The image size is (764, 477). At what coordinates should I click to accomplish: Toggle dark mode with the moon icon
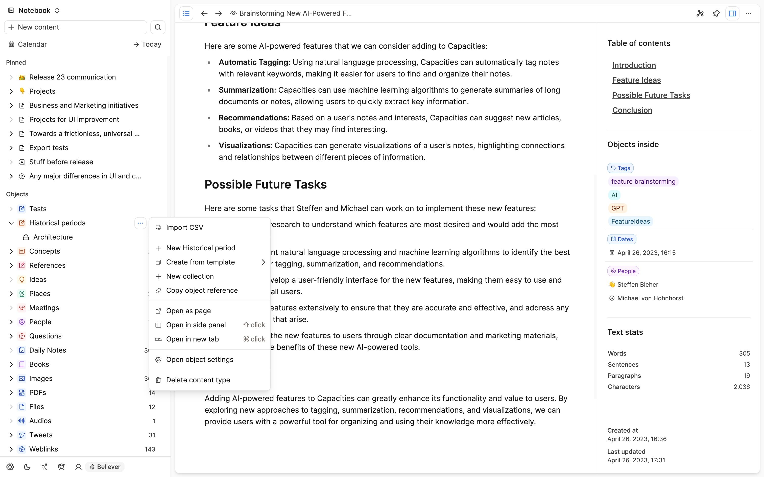point(27,467)
